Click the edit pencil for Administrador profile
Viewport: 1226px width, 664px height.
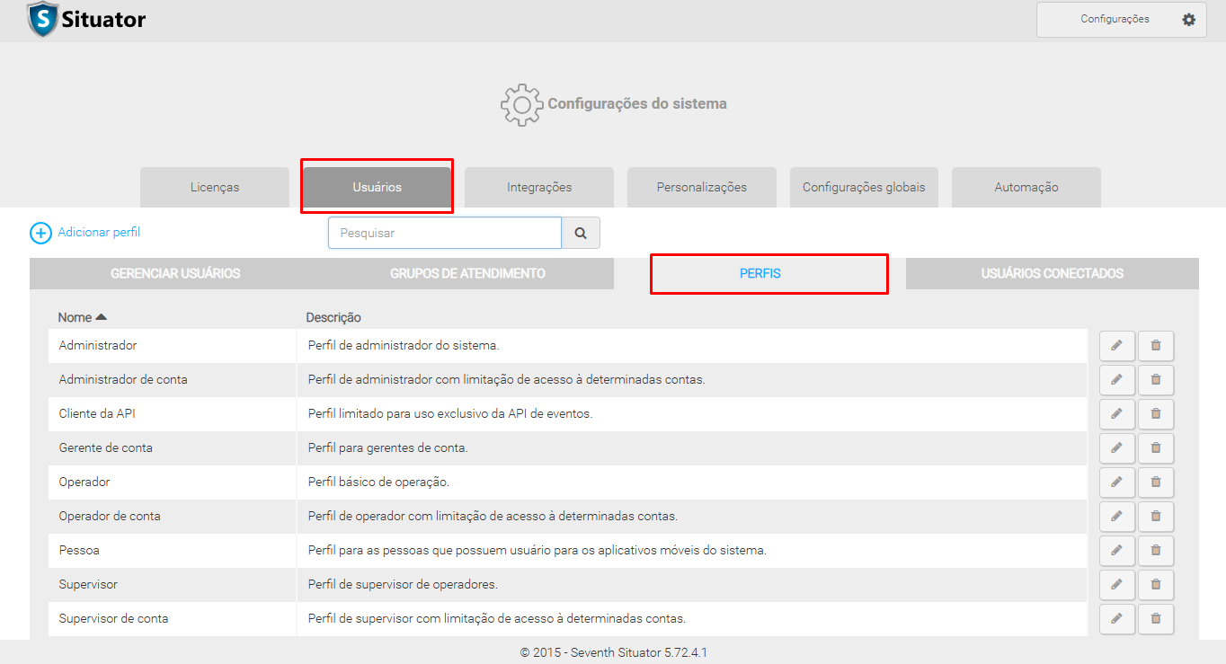(1116, 346)
